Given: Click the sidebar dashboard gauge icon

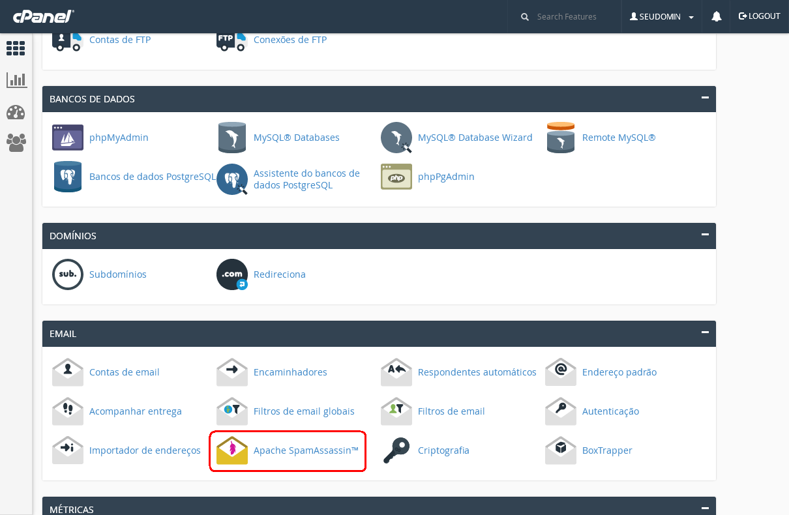Looking at the screenshot, I should 16,112.
